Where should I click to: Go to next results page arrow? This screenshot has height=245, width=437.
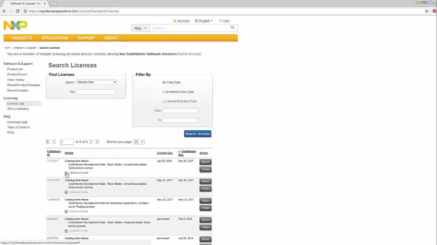point(91,142)
